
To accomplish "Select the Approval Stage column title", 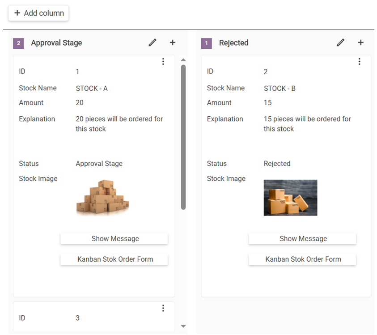I will pos(56,43).
